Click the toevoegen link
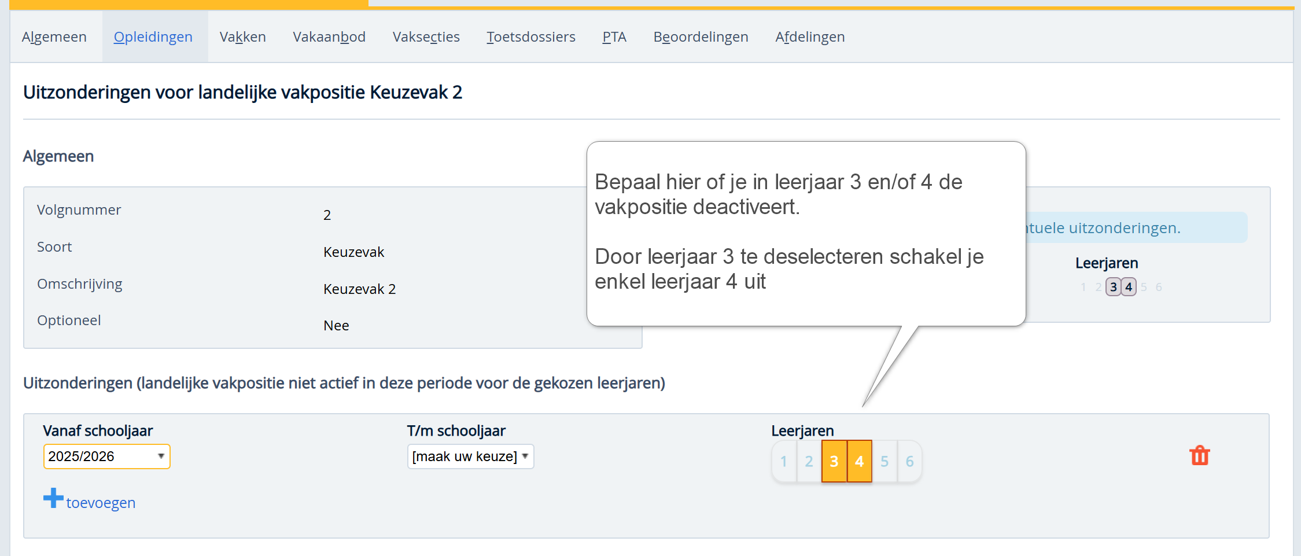This screenshot has height=556, width=1301. pos(101,503)
